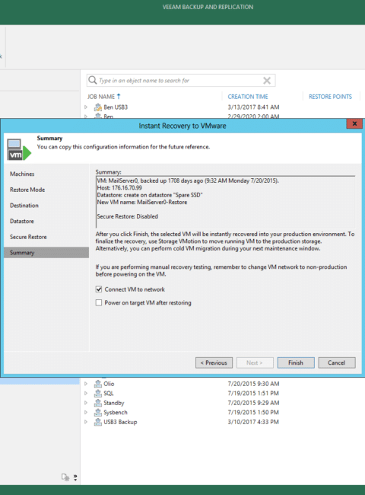The height and width of the screenshot is (495, 365).
Task: Expand the Standby job row
Action: [86, 403]
